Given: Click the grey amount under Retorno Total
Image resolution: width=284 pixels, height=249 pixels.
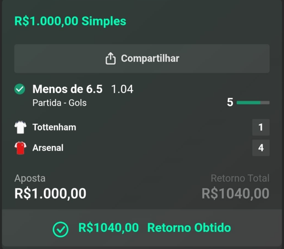Looking at the screenshot, I should (x=235, y=193).
